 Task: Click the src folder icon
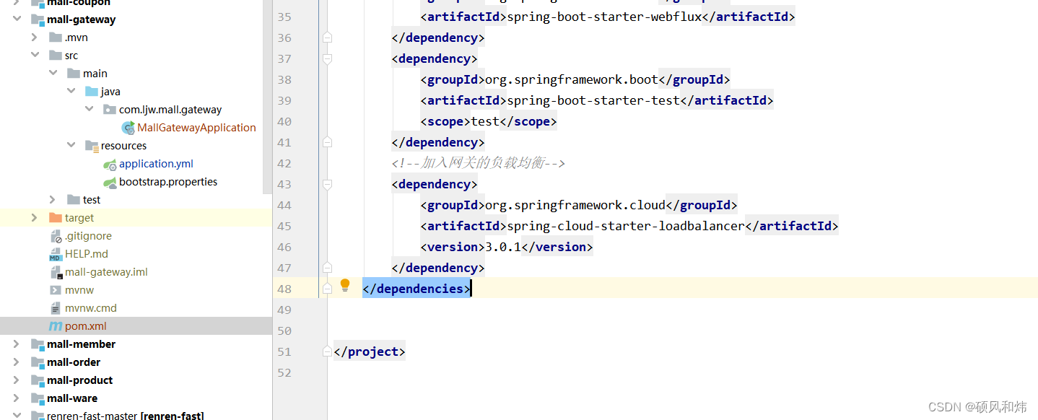click(x=55, y=56)
